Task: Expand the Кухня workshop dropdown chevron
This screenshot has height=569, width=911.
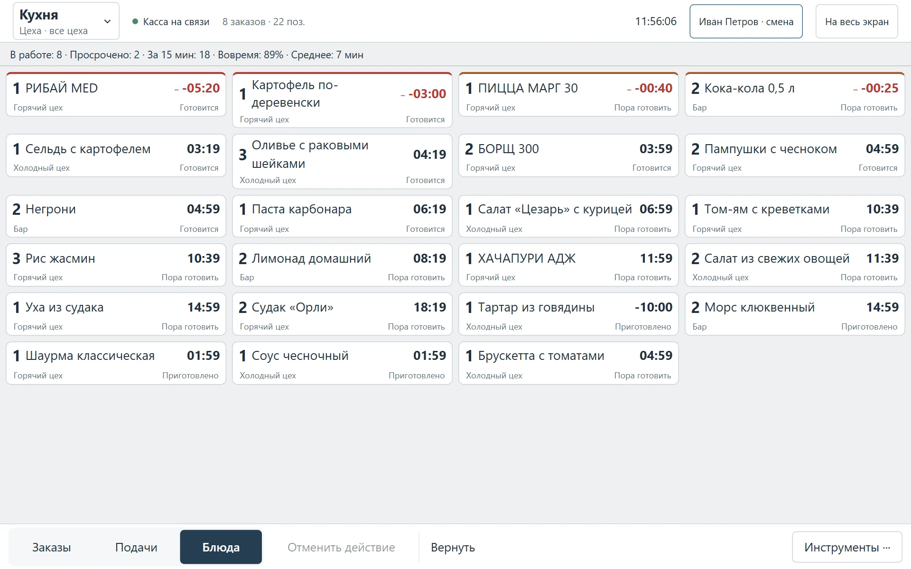Action: pos(107,21)
